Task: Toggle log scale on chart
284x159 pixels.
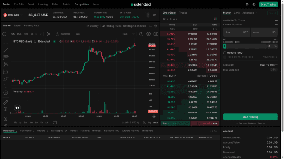Action: (x=149, y=123)
